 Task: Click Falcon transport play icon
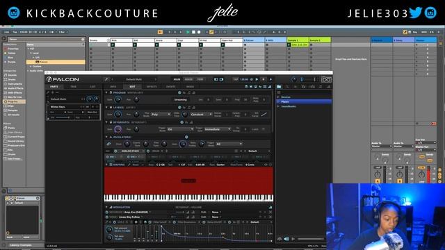[257, 79]
